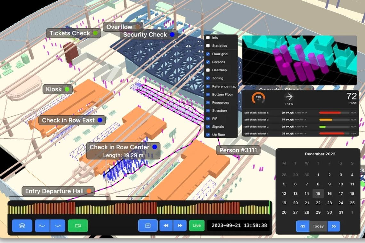Click the rewind icon next to Live

[166, 225]
